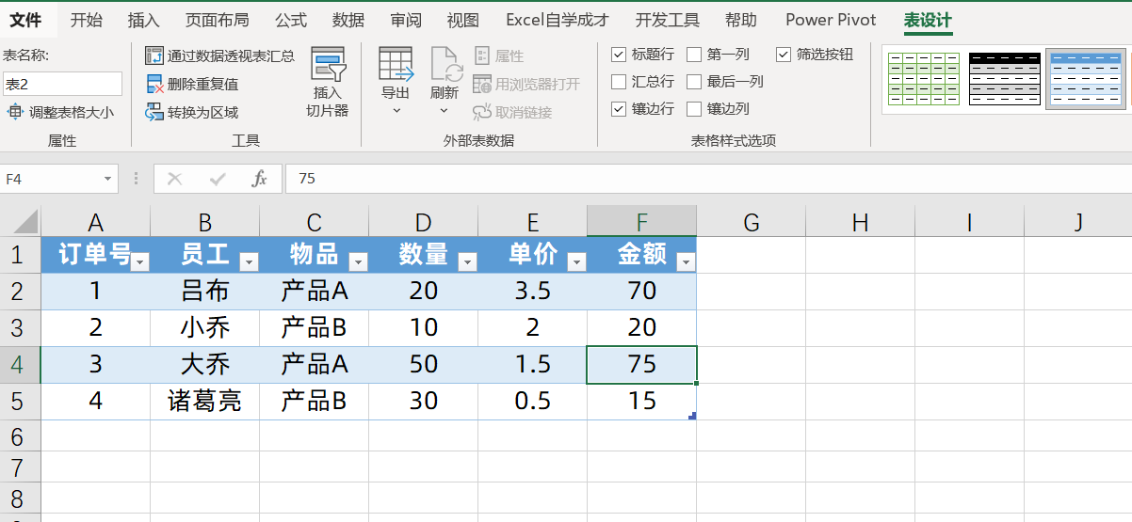Click cell with value 50
1132x522 pixels.
(424, 365)
